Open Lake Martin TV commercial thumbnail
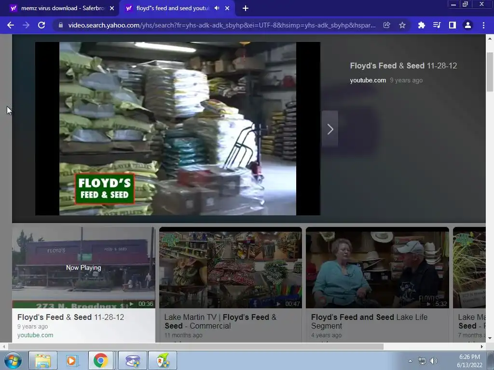This screenshot has width=494, height=370. pos(230,268)
